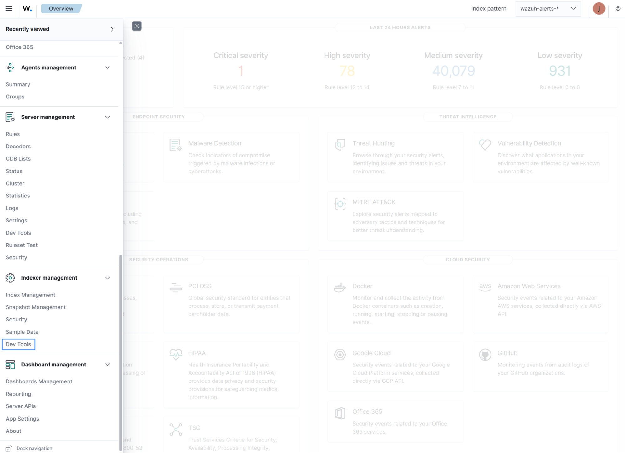Screen dimensions: 625x453
Task: Open the user profile avatar
Action: (x=599, y=8)
